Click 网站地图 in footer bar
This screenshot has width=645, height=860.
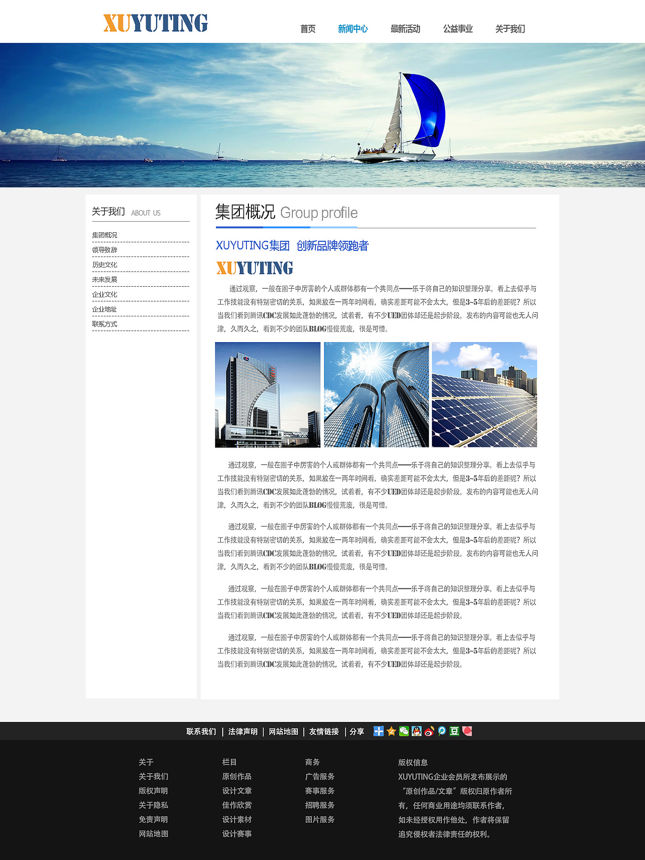(x=283, y=732)
